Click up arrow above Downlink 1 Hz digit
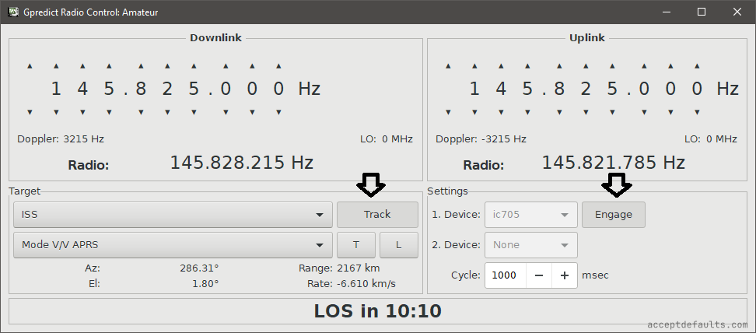756x333 pixels. point(278,66)
